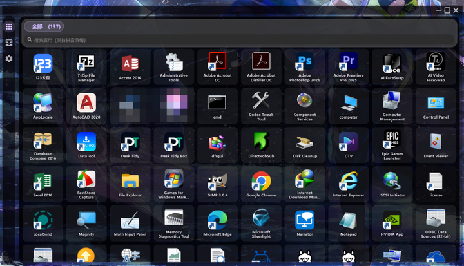Maximize the launcher window

pos(447,10)
